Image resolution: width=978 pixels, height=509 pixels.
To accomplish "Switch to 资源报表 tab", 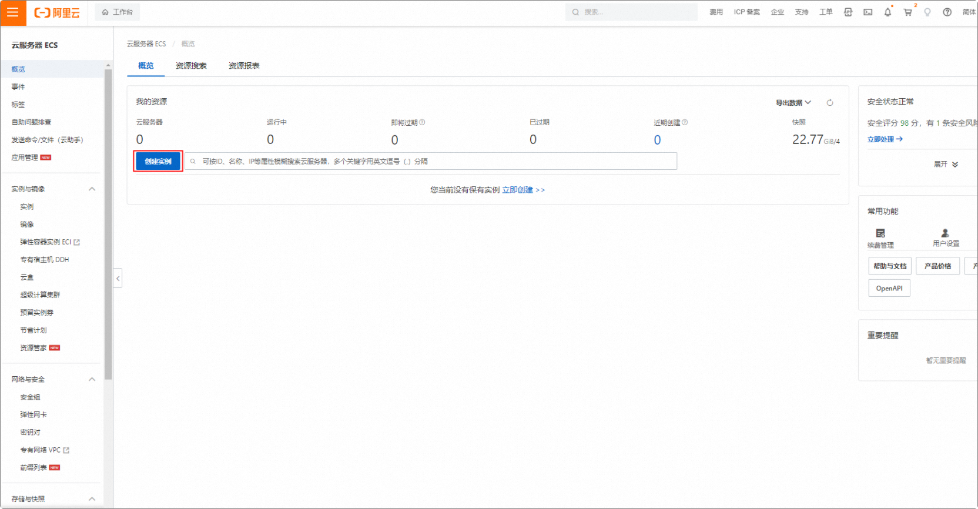I will coord(244,66).
